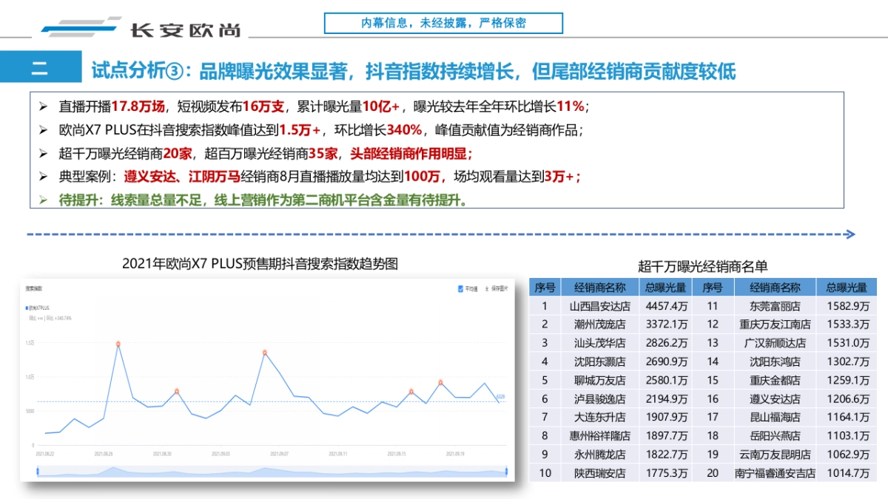This screenshot has width=888, height=499.
Task: Click the green arrow bullet beside 待提升
Action: pos(43,198)
